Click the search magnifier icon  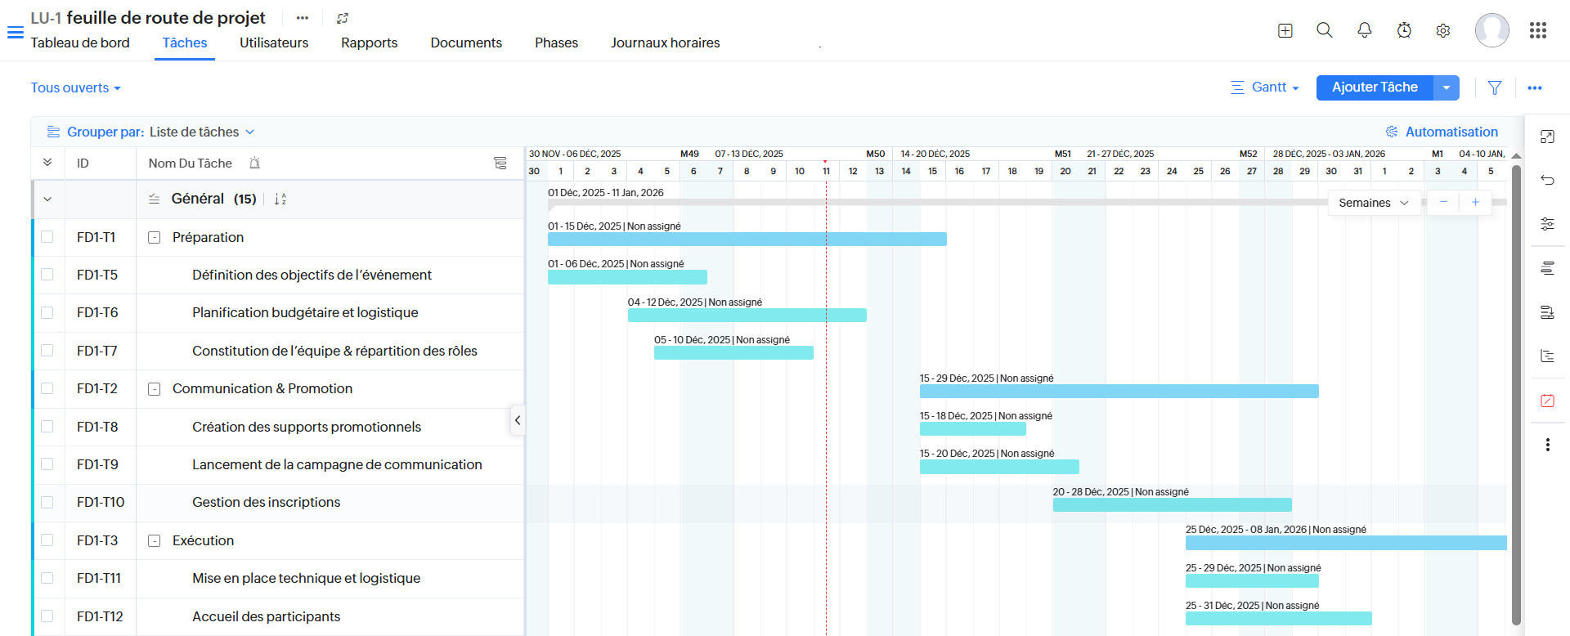1325,30
